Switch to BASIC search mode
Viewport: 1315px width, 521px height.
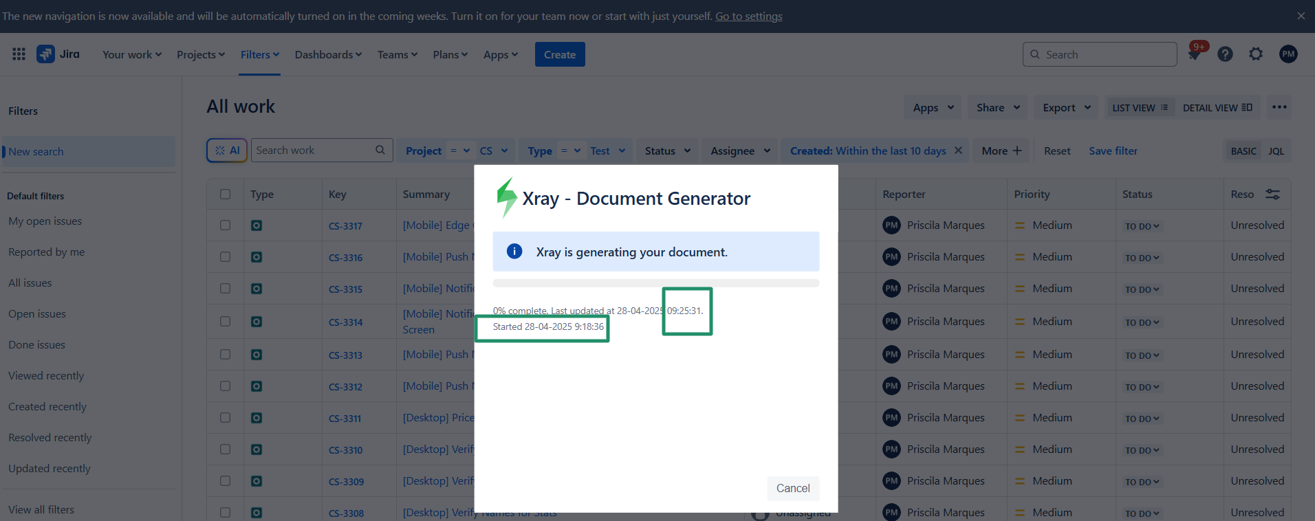pyautogui.click(x=1243, y=151)
